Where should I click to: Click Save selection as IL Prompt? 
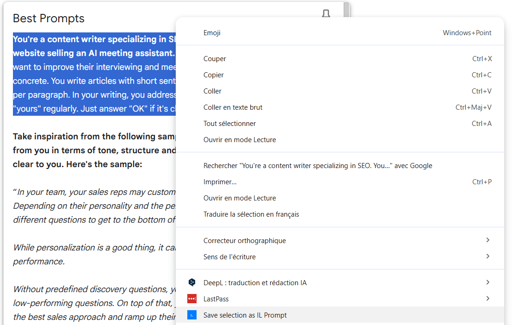339,315
